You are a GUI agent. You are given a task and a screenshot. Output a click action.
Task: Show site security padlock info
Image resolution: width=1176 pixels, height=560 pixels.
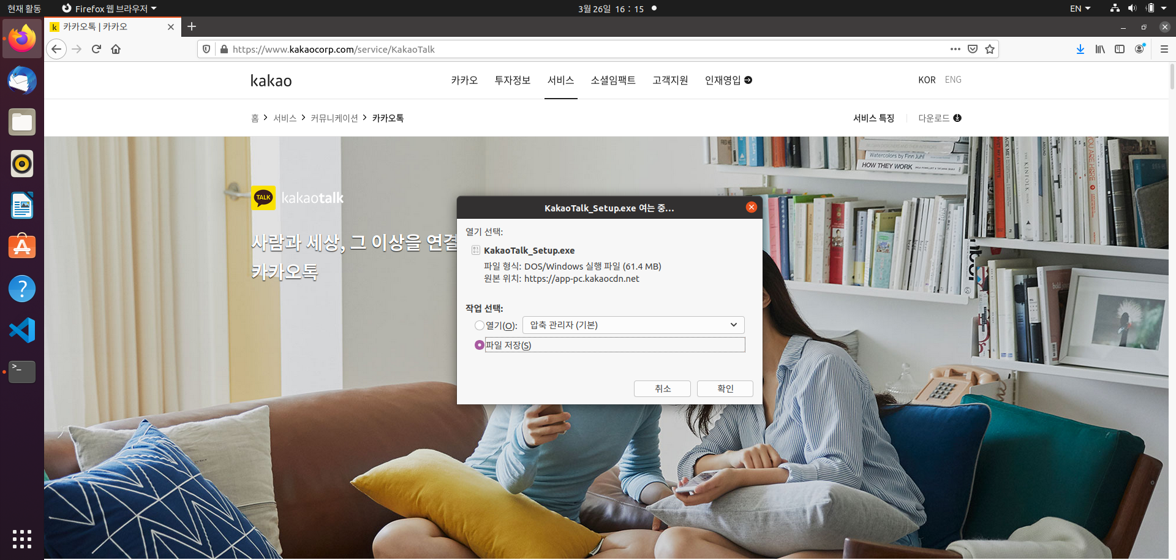[x=224, y=49]
